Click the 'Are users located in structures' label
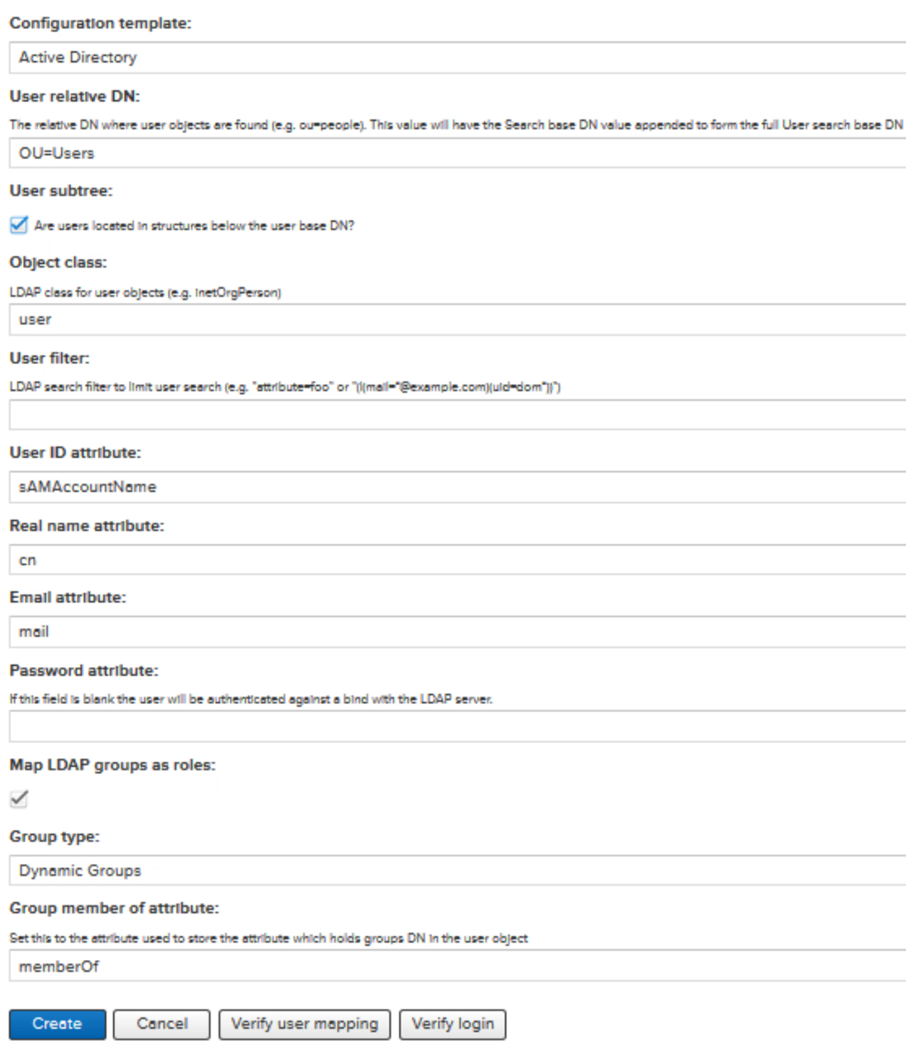This screenshot has width=906, height=1045. click(x=195, y=226)
